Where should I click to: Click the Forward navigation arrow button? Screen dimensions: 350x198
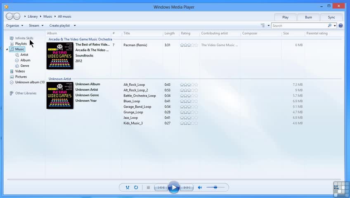pos(17,16)
